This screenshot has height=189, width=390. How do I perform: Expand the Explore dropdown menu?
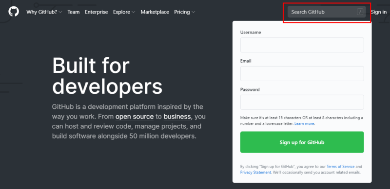(x=124, y=12)
